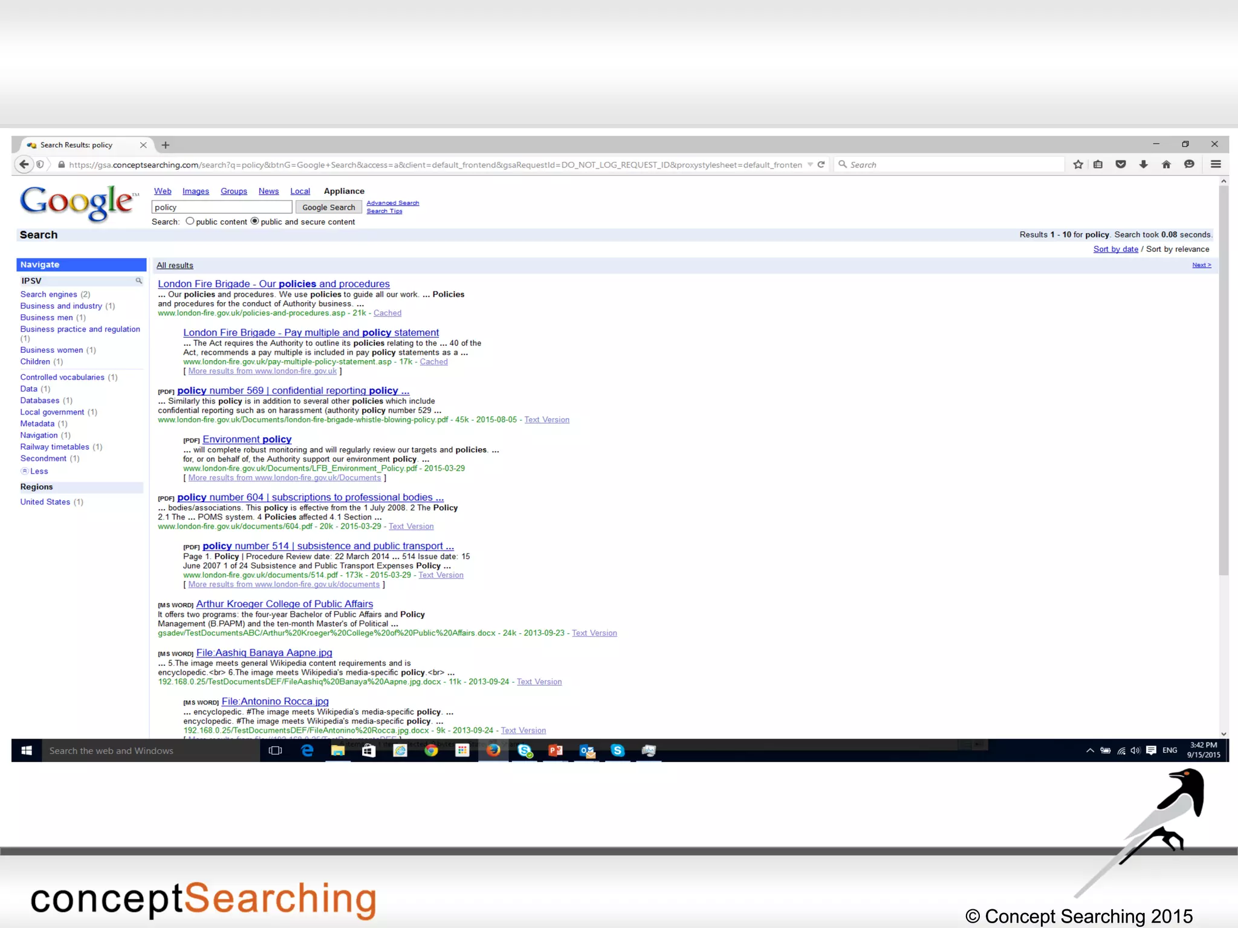The height and width of the screenshot is (928, 1238).
Task: Open Action Center notifications icon
Action: pyautogui.click(x=1151, y=750)
